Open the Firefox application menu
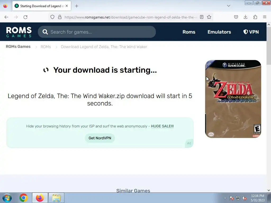This screenshot has width=271, height=203. (265, 17)
